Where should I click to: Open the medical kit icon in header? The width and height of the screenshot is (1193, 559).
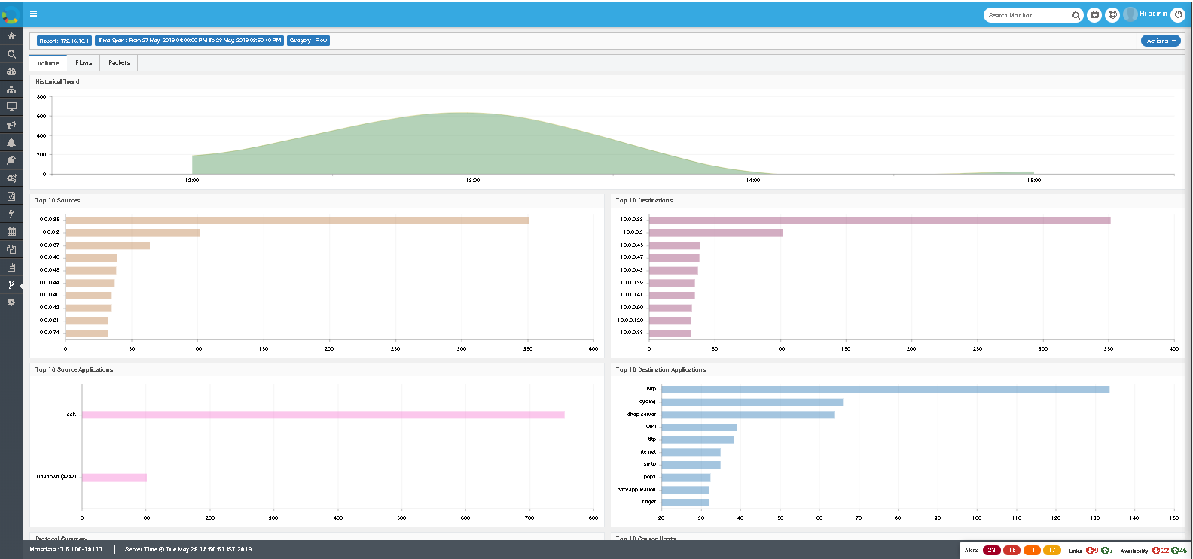pos(1094,14)
